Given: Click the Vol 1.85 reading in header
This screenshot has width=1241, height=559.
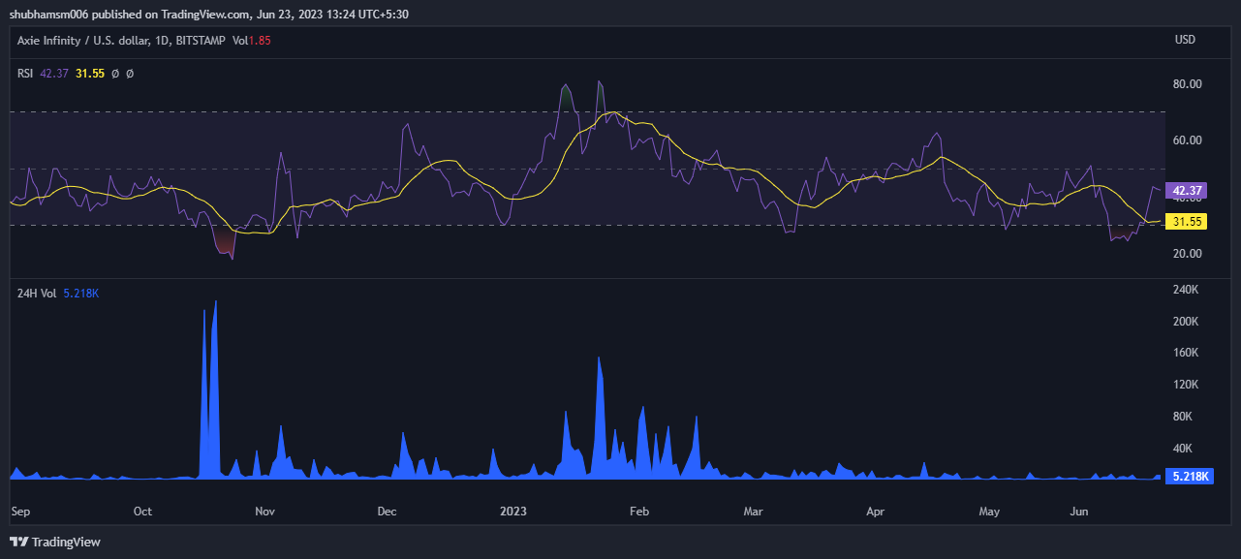Looking at the screenshot, I should click(251, 40).
